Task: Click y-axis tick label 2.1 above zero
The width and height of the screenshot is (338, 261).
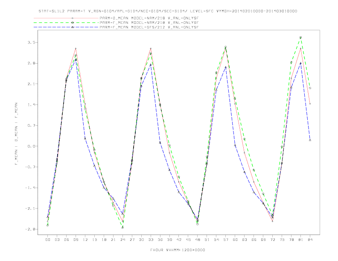Action: point(31,84)
